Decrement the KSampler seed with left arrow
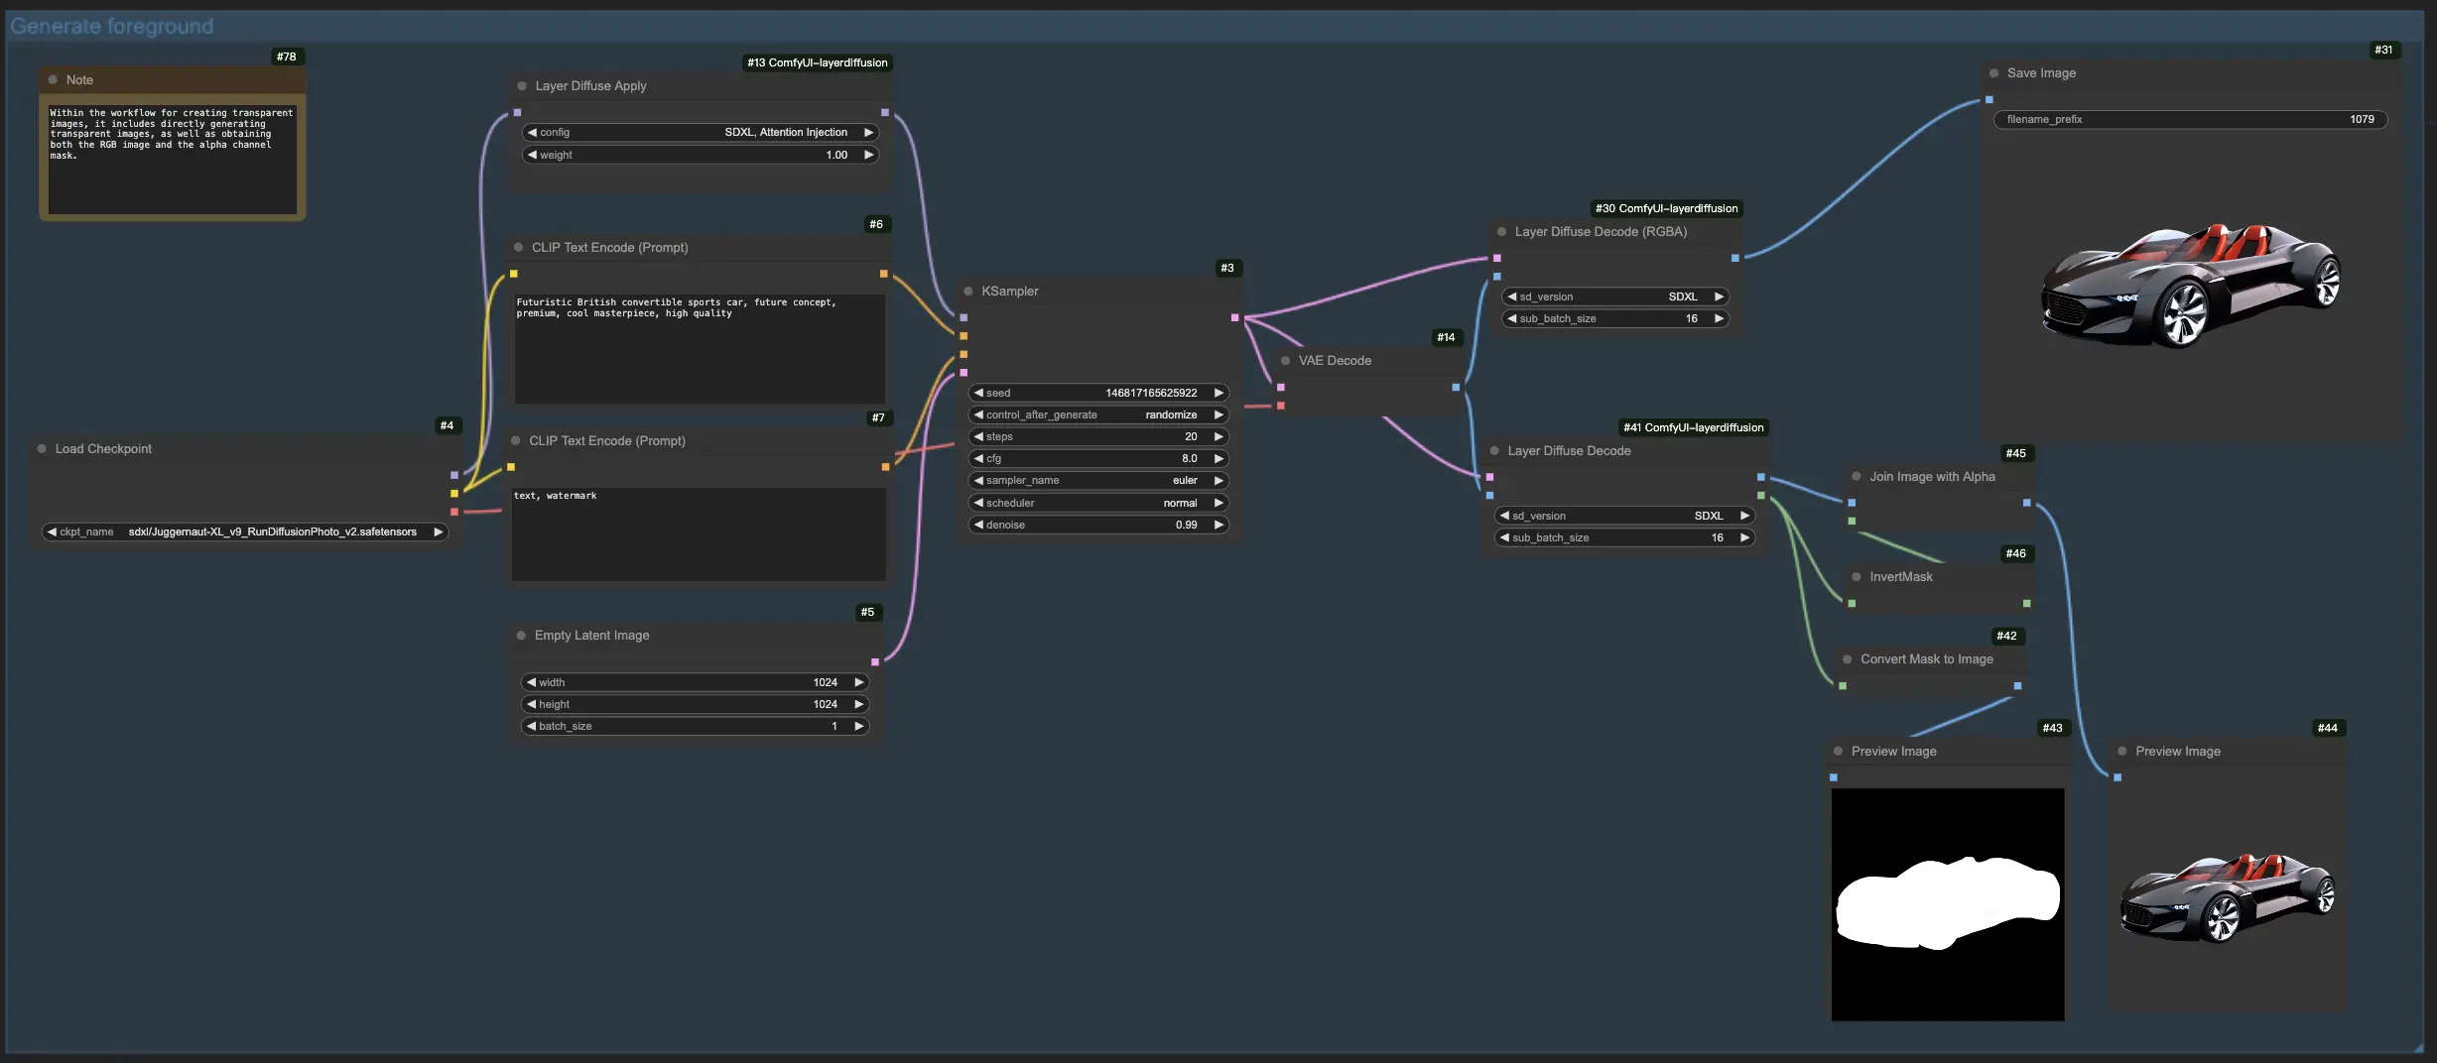The height and width of the screenshot is (1063, 2437). click(x=978, y=393)
